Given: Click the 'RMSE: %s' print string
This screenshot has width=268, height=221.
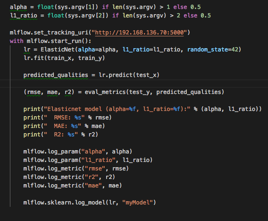Looking at the screenshot, I should click(x=64, y=118).
